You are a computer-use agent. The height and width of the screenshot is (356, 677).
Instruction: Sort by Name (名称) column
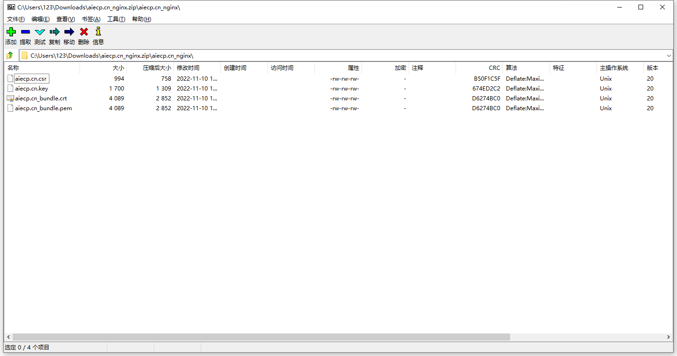[x=42, y=68]
